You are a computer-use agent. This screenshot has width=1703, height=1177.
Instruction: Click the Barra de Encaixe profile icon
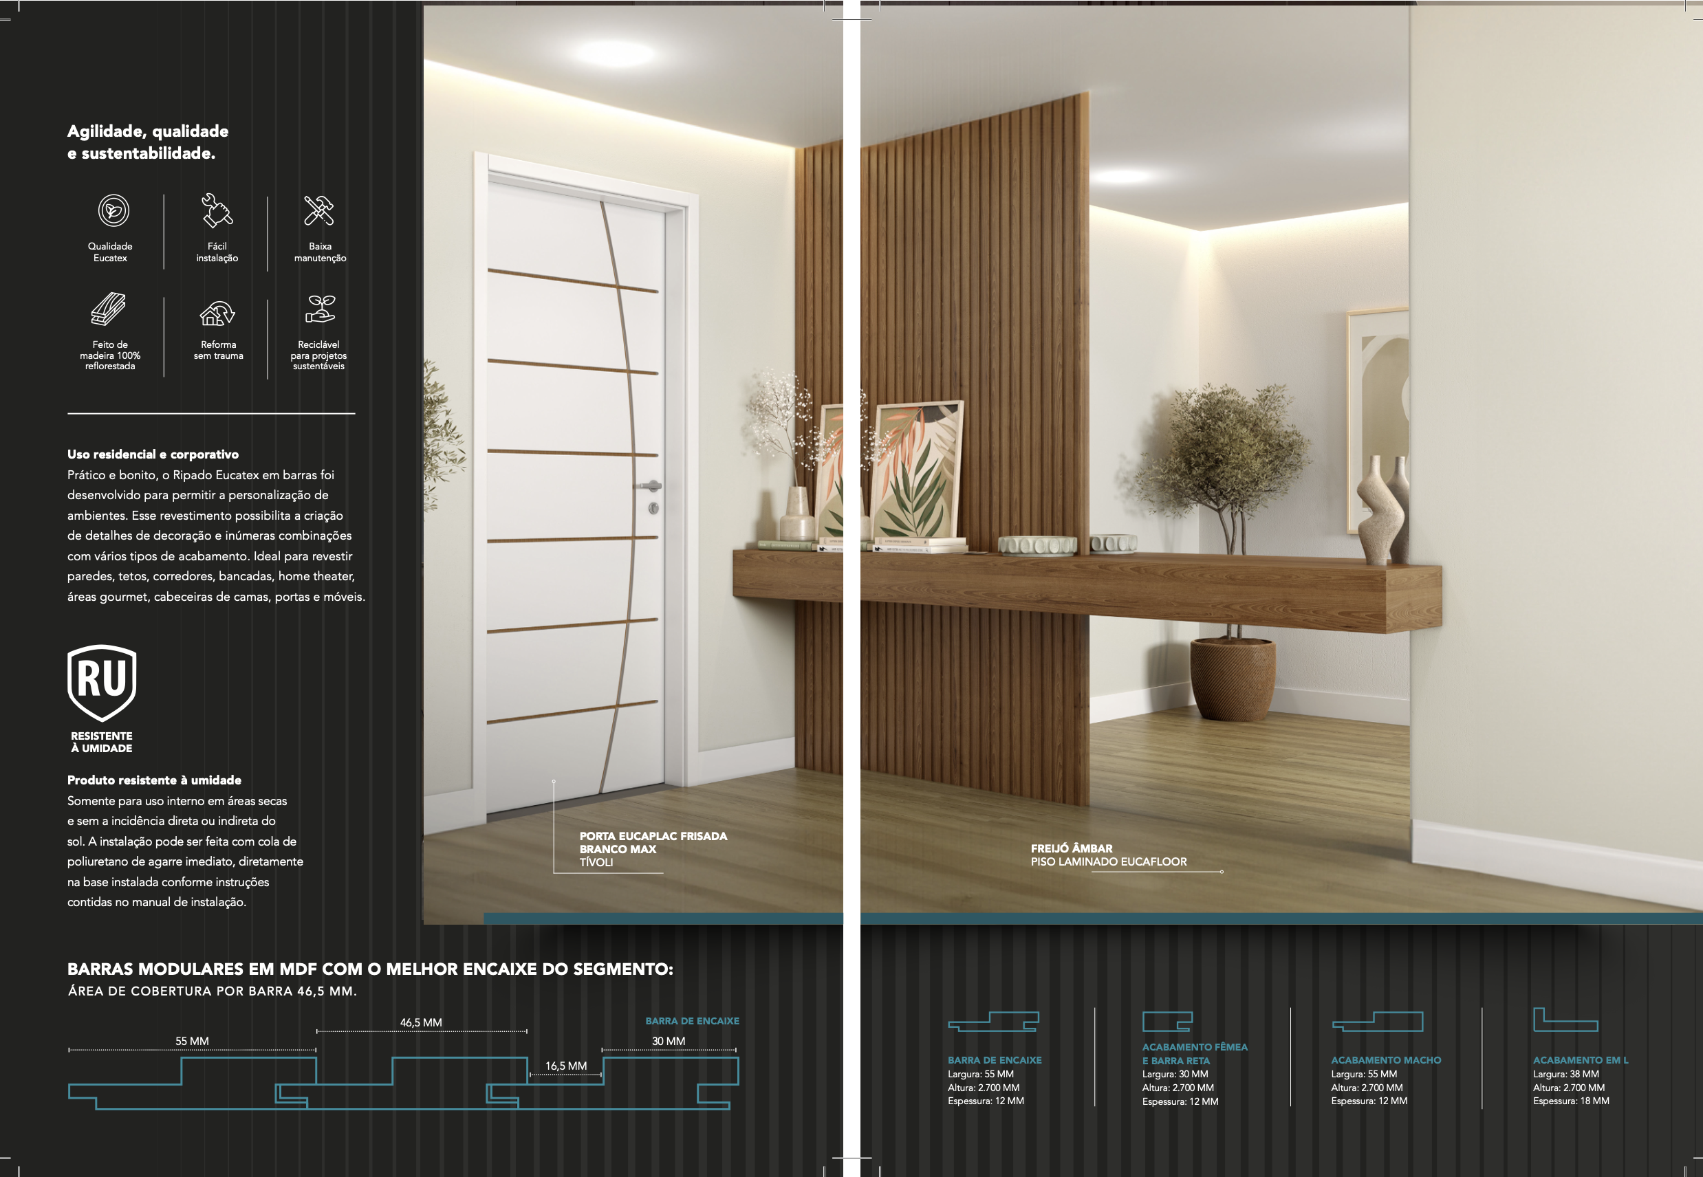(x=993, y=1022)
